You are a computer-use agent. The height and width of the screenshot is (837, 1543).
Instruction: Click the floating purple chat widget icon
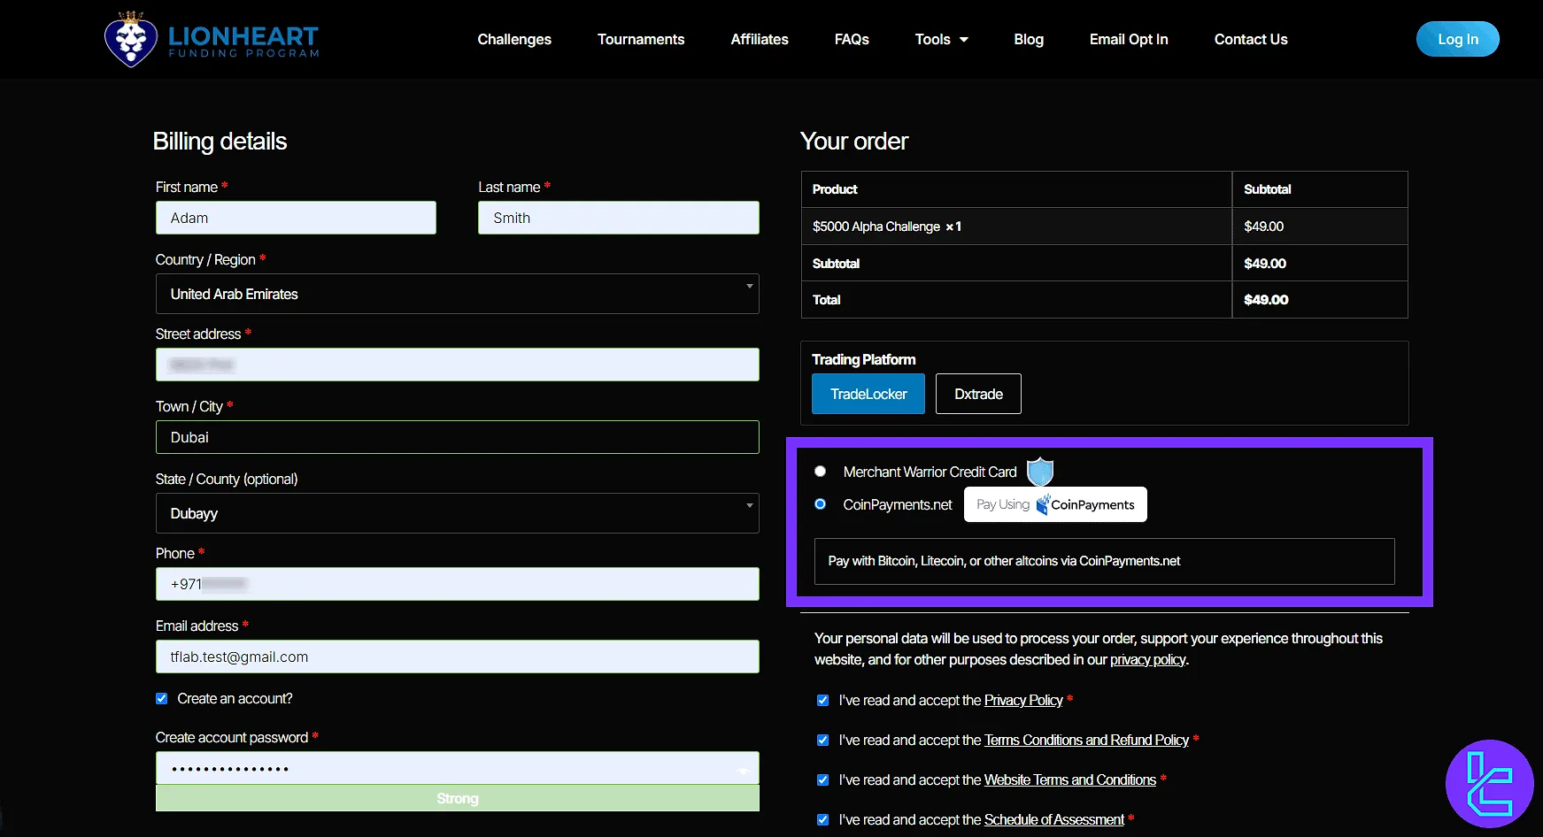click(x=1489, y=784)
